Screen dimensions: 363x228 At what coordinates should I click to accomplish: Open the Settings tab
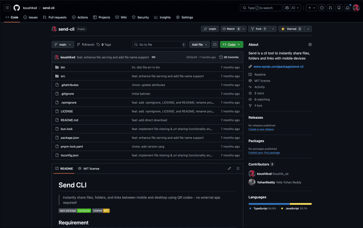click(184, 18)
